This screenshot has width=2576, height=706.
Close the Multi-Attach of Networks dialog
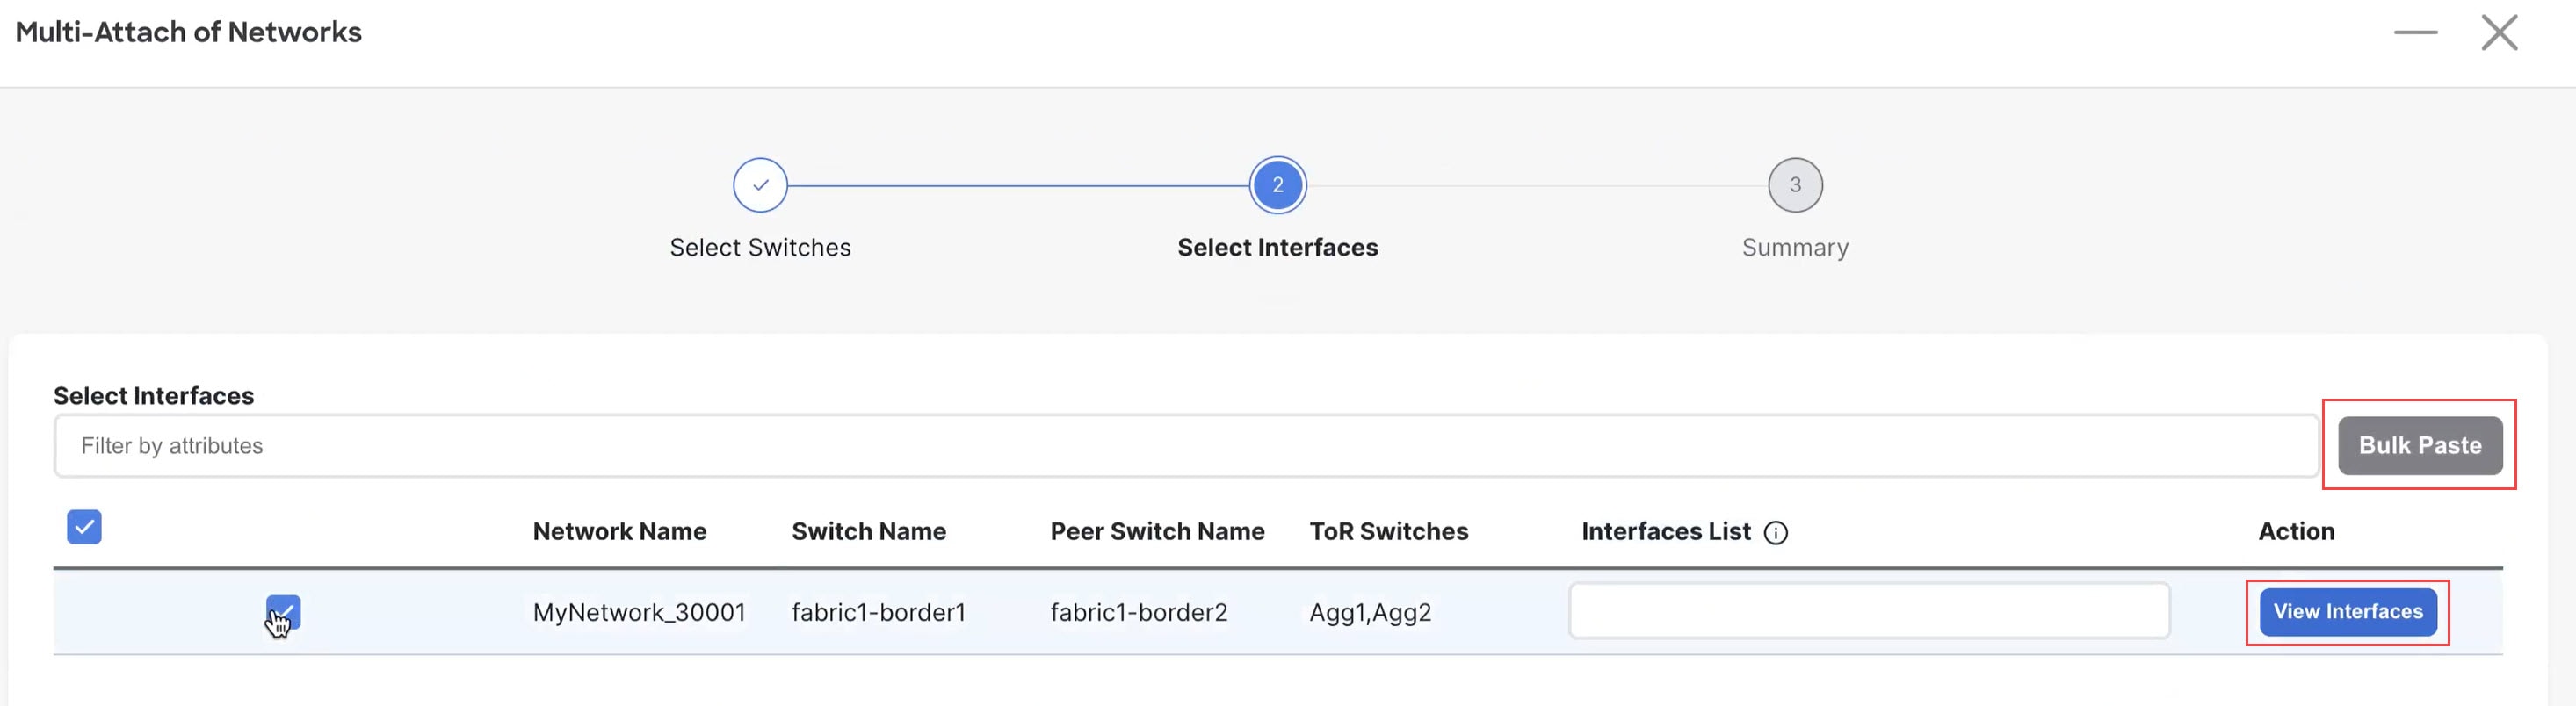[x=2499, y=32]
